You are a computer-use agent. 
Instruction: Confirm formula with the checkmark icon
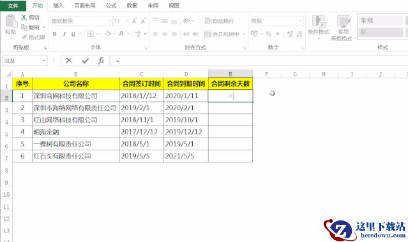[85, 60]
